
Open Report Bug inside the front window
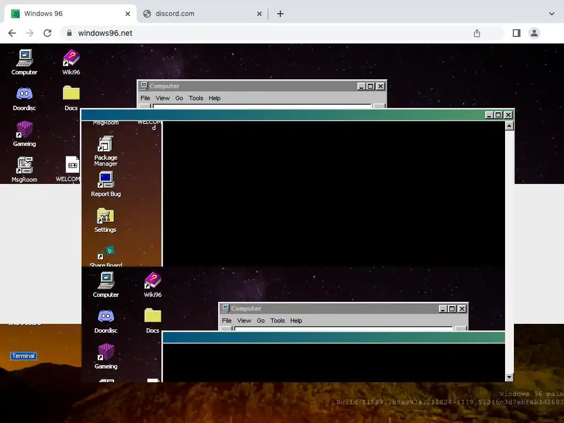(x=106, y=184)
